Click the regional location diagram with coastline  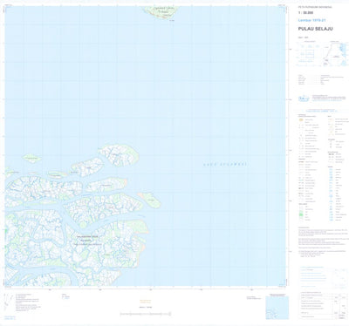click(x=335, y=54)
